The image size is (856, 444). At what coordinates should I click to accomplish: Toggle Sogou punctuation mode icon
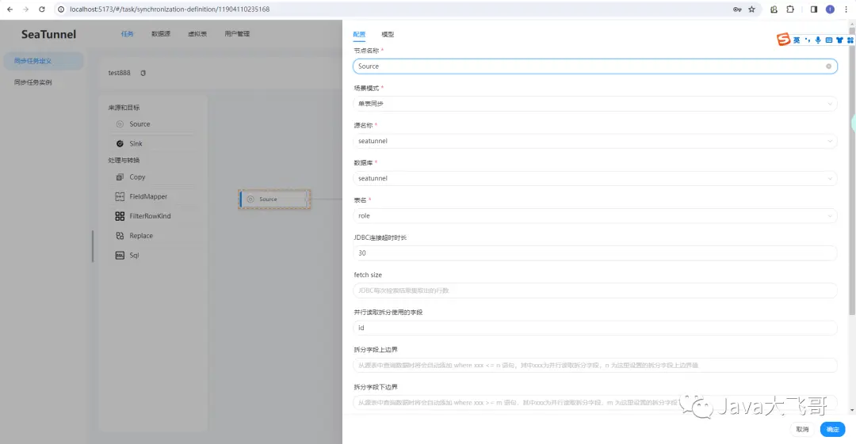[808, 40]
